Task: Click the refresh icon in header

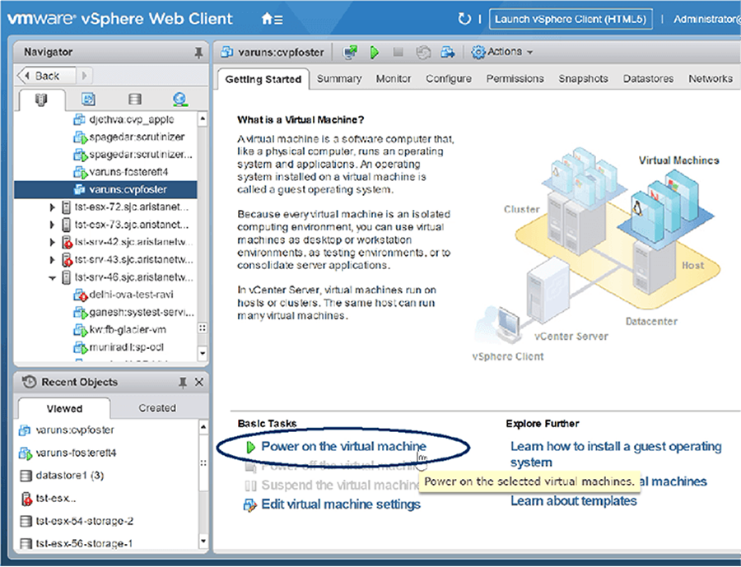Action: (464, 19)
